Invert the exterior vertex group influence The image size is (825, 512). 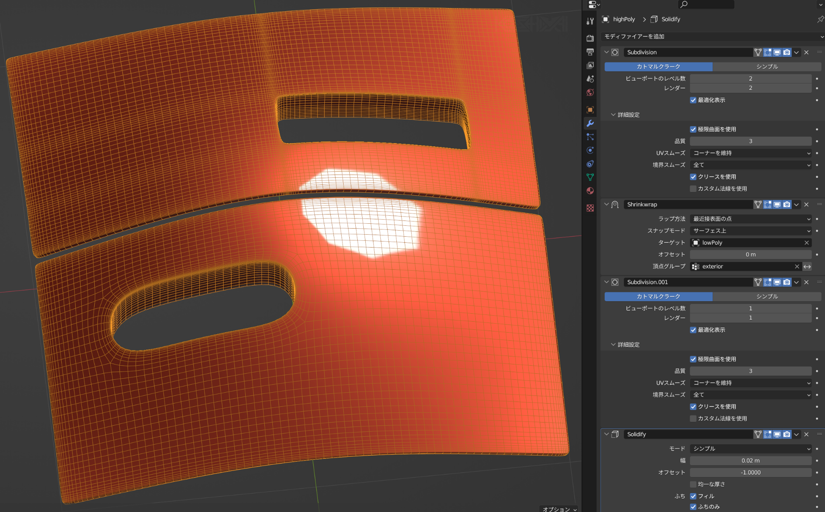(807, 266)
